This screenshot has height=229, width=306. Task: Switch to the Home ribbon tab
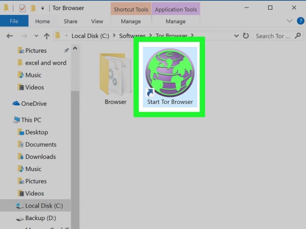pos(42,21)
